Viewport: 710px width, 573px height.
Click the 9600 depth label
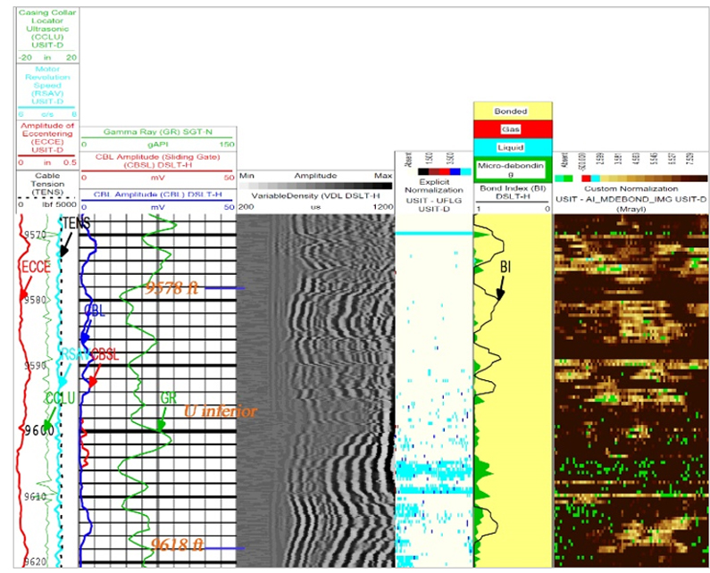[38, 430]
